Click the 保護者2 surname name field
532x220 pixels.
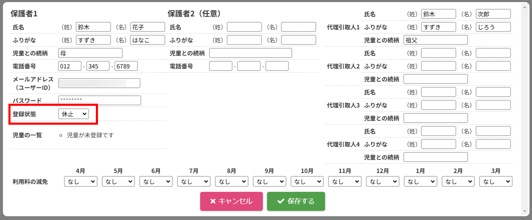[x=244, y=27]
